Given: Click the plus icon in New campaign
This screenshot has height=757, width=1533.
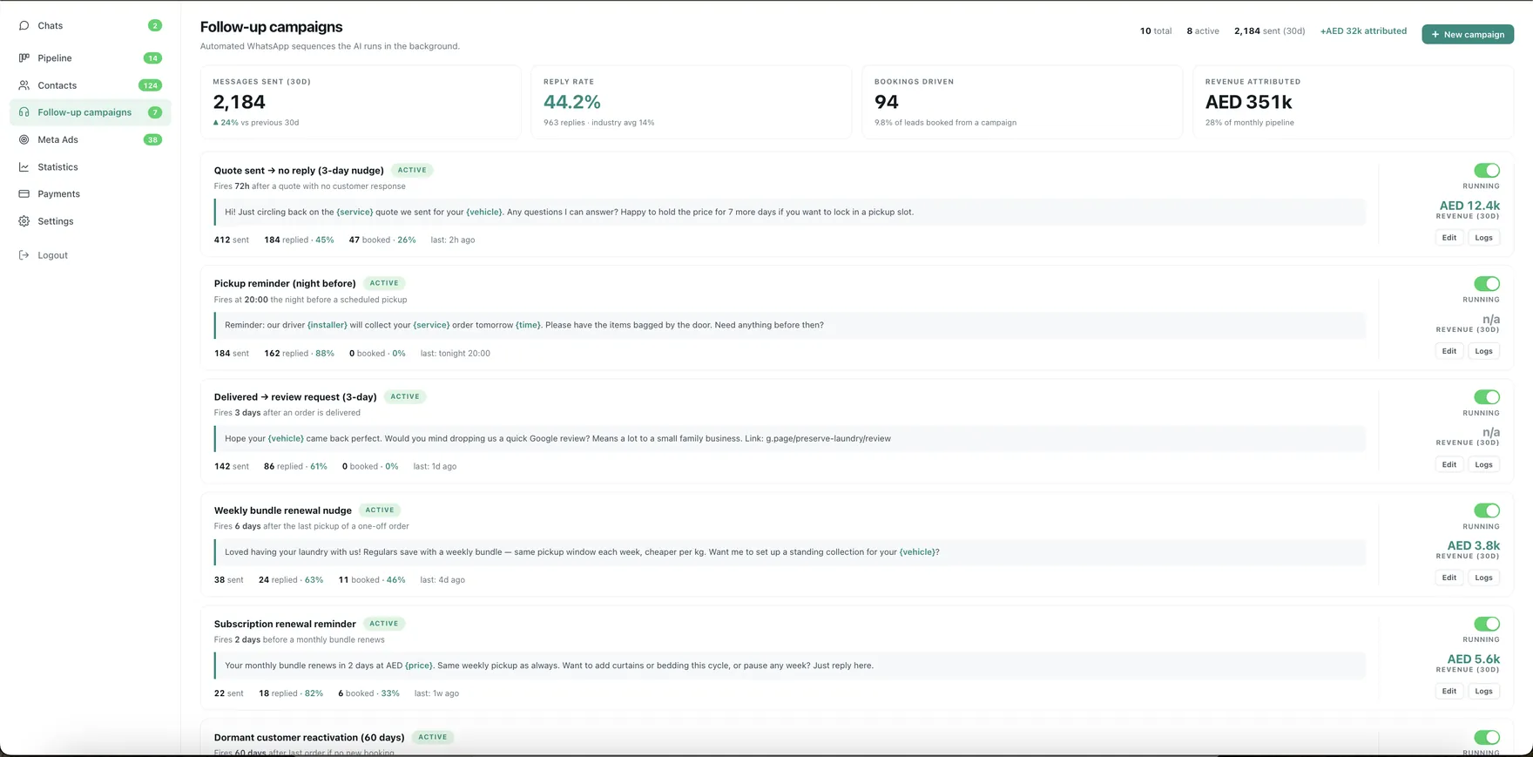Looking at the screenshot, I should tap(1435, 34).
